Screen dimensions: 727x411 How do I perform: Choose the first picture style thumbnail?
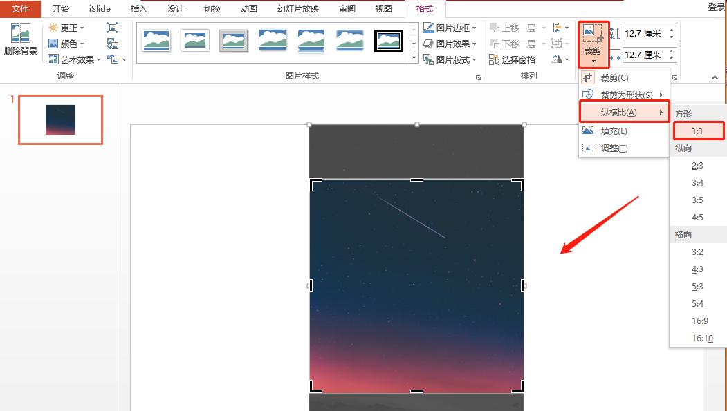click(x=156, y=41)
